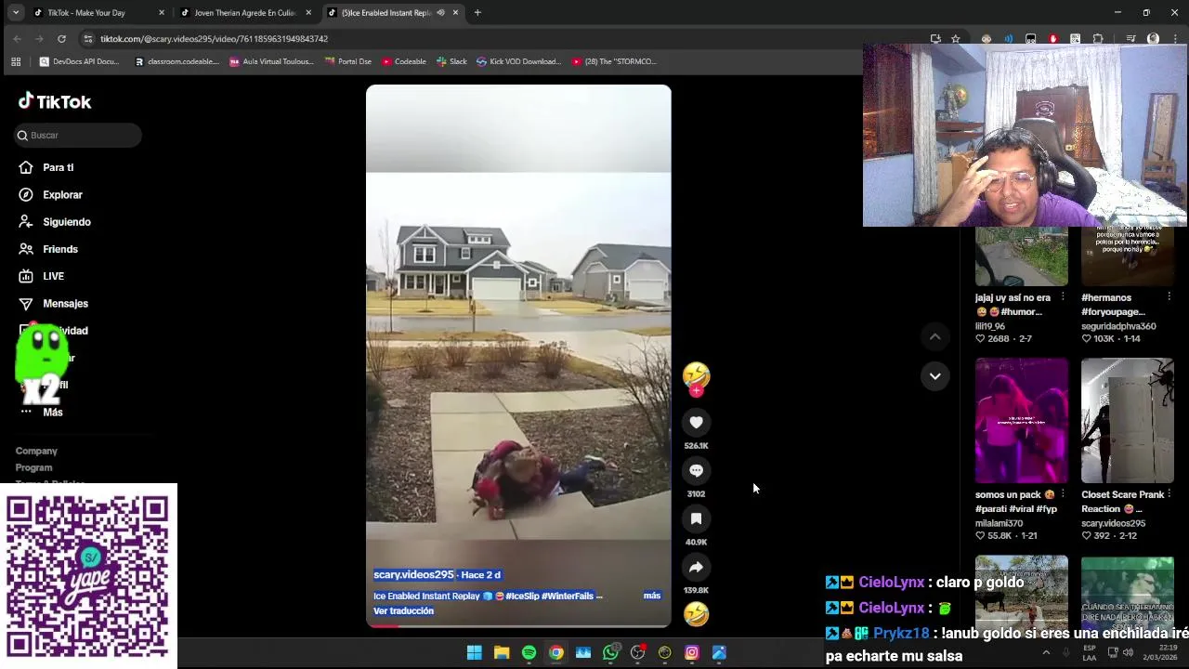This screenshot has height=669, width=1189.
Task: Go to the previous video arrow
Action: 935,336
